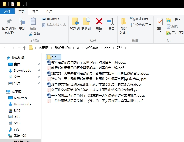Click the Copy to (复制到) icon
This screenshot has width=184, height=142.
point(86,21)
